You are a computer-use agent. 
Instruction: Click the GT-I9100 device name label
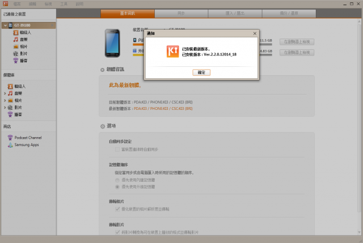click(x=22, y=25)
